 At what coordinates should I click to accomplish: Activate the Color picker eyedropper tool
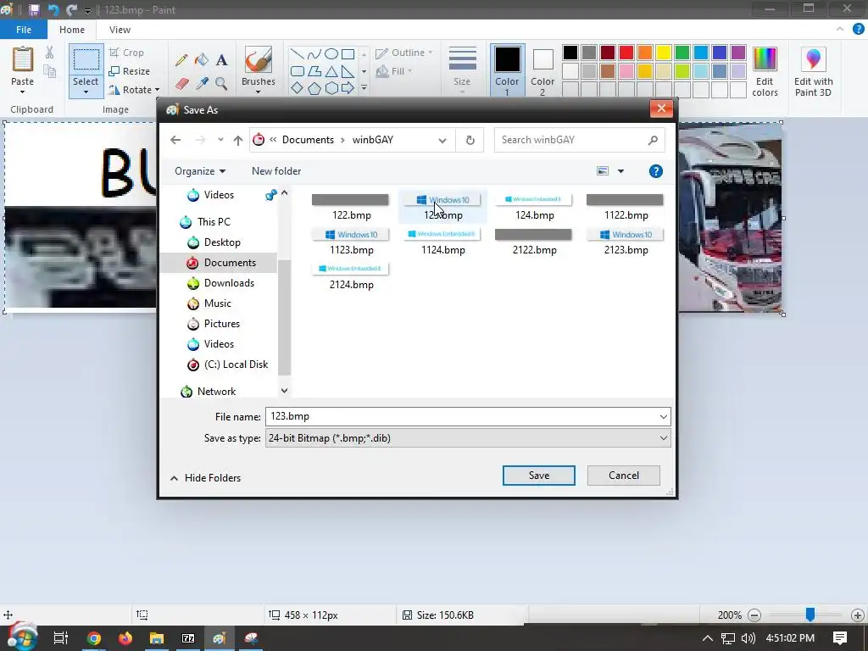pos(202,84)
